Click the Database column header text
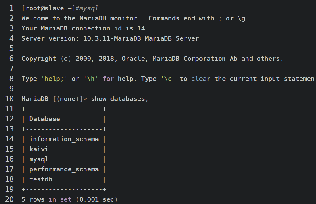This screenshot has width=316, height=204. pos(45,119)
